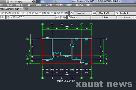Open the Layer Properties Manager icon

(x=8, y=17)
